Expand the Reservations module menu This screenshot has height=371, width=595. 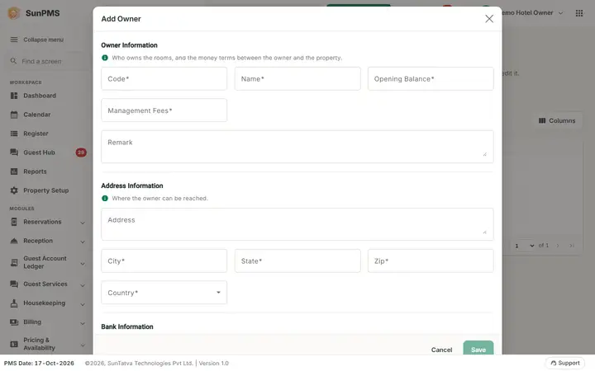tap(83, 223)
